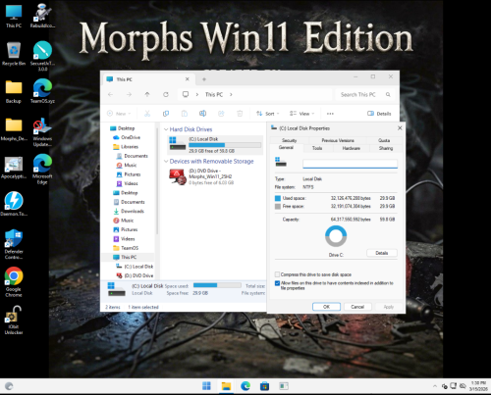The height and width of the screenshot is (395, 491).
Task: Click the Paste toolbar icon
Action: [185, 114]
